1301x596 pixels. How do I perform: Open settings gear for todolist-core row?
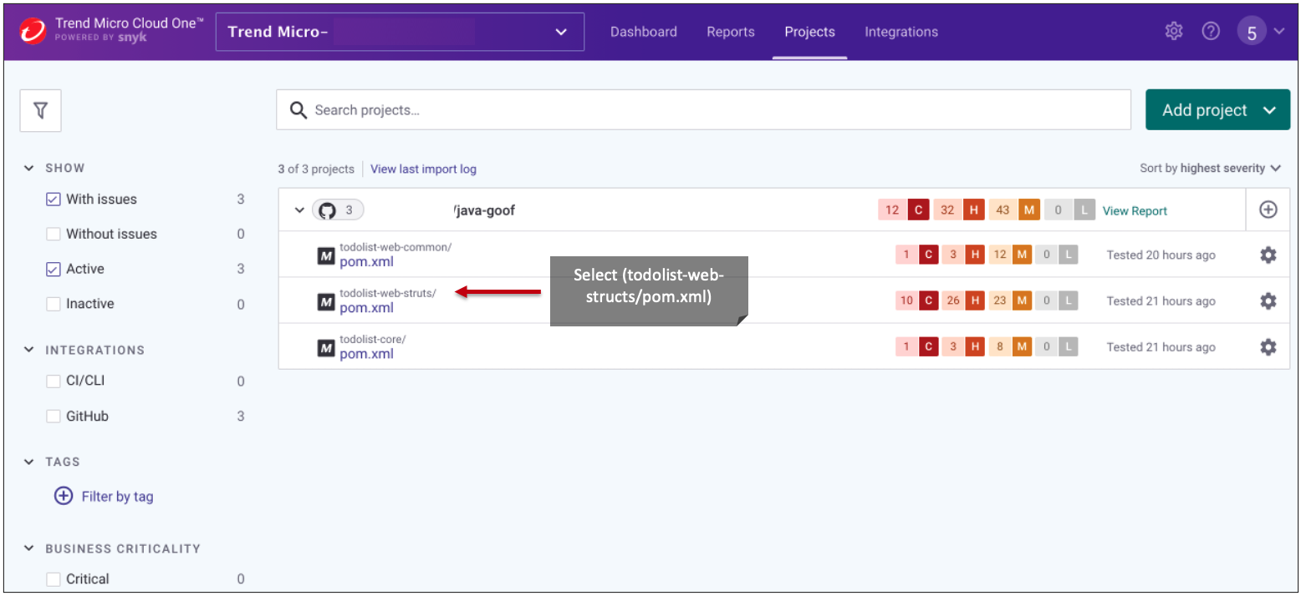(x=1268, y=347)
